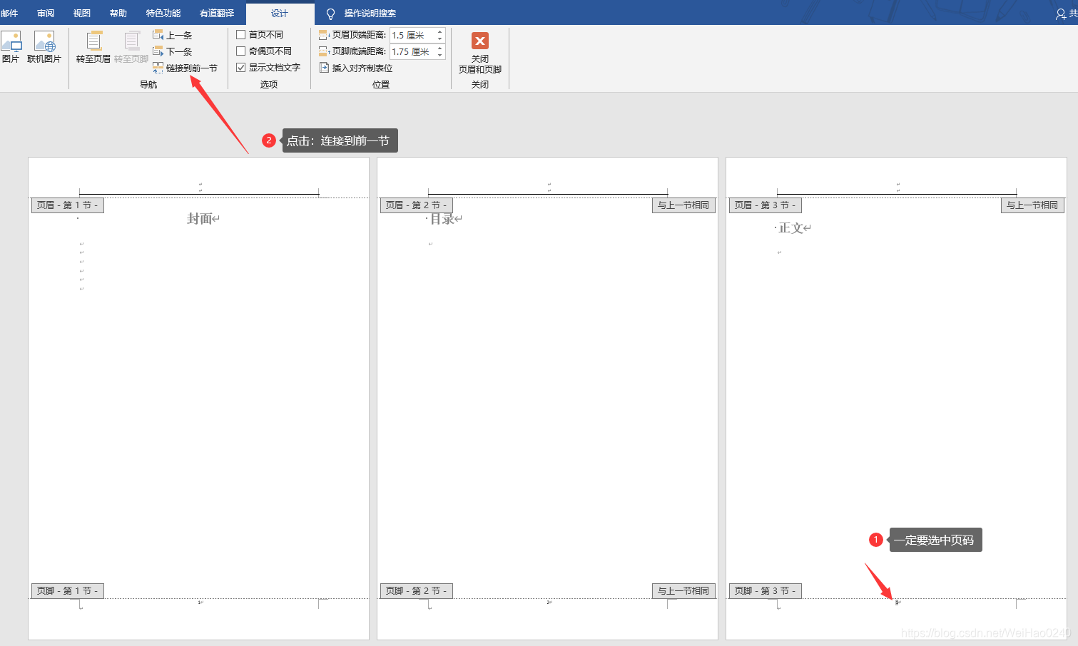Image resolution: width=1078 pixels, height=646 pixels.
Task: Click the 1.75 厘米 footer distance field
Action: [x=412, y=51]
